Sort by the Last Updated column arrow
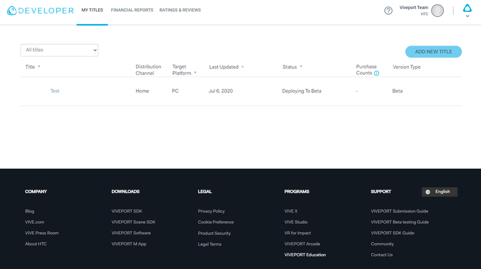481x269 pixels. (x=242, y=67)
